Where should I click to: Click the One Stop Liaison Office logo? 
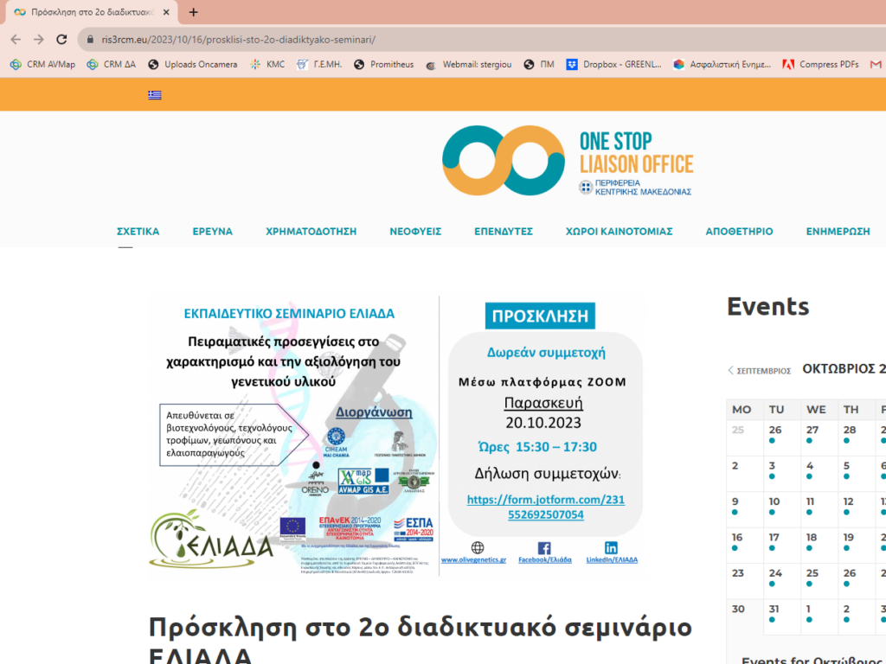click(568, 161)
